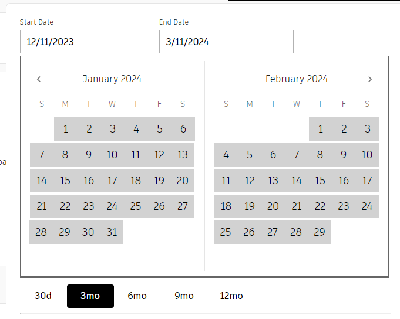
Task: Choose January 19 on the calendar
Action: pos(159,181)
